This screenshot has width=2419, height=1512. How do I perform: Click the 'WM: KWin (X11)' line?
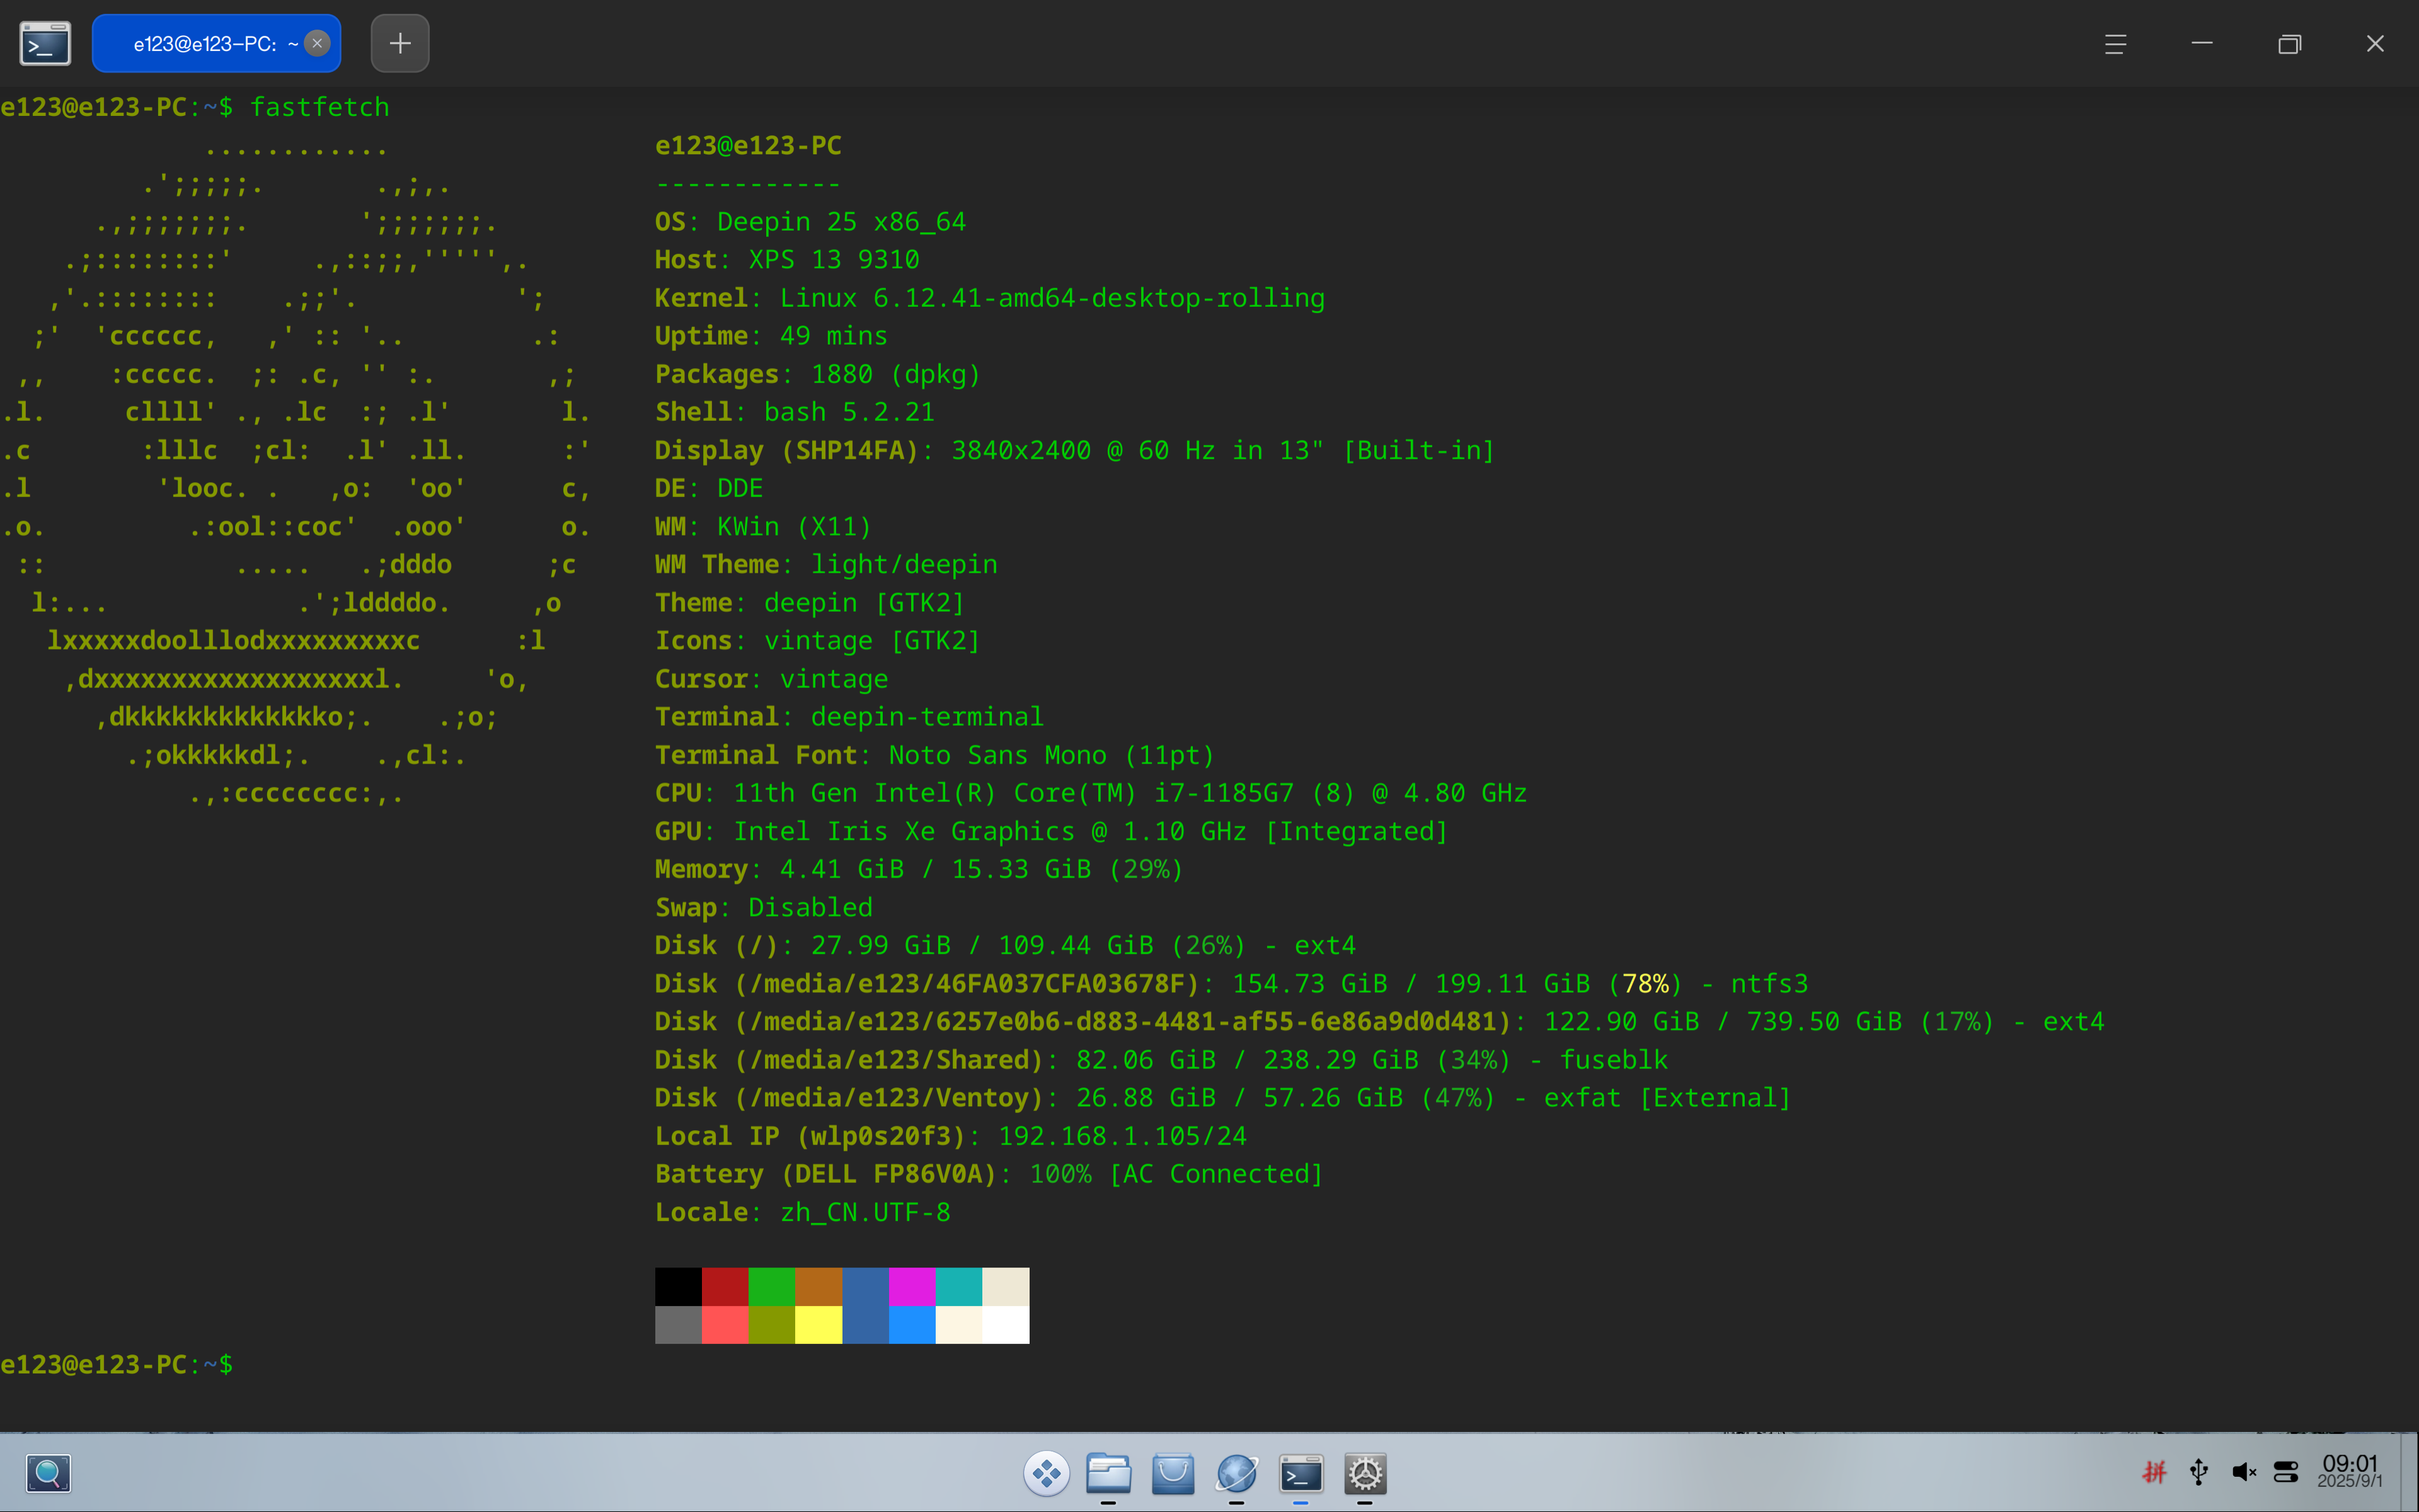[x=763, y=526]
